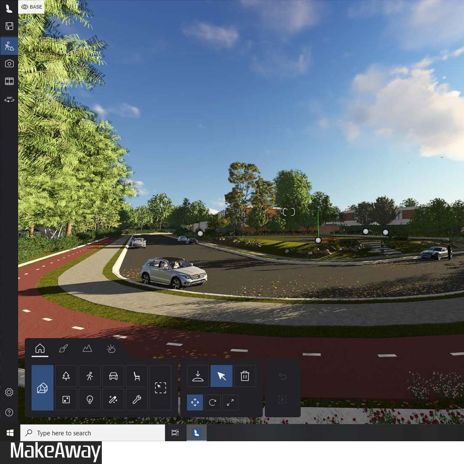Choose the scale object tool
464x464 pixels.
(230, 403)
